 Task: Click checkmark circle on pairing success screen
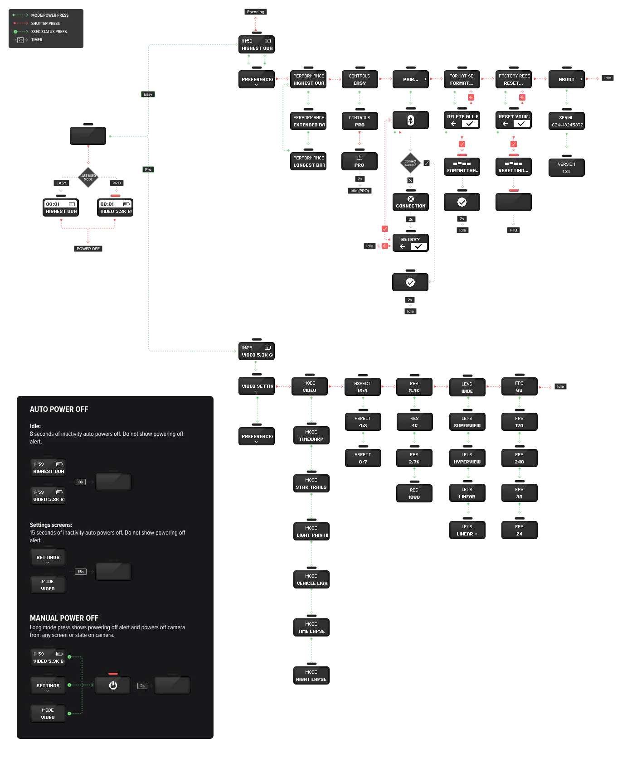point(410,282)
